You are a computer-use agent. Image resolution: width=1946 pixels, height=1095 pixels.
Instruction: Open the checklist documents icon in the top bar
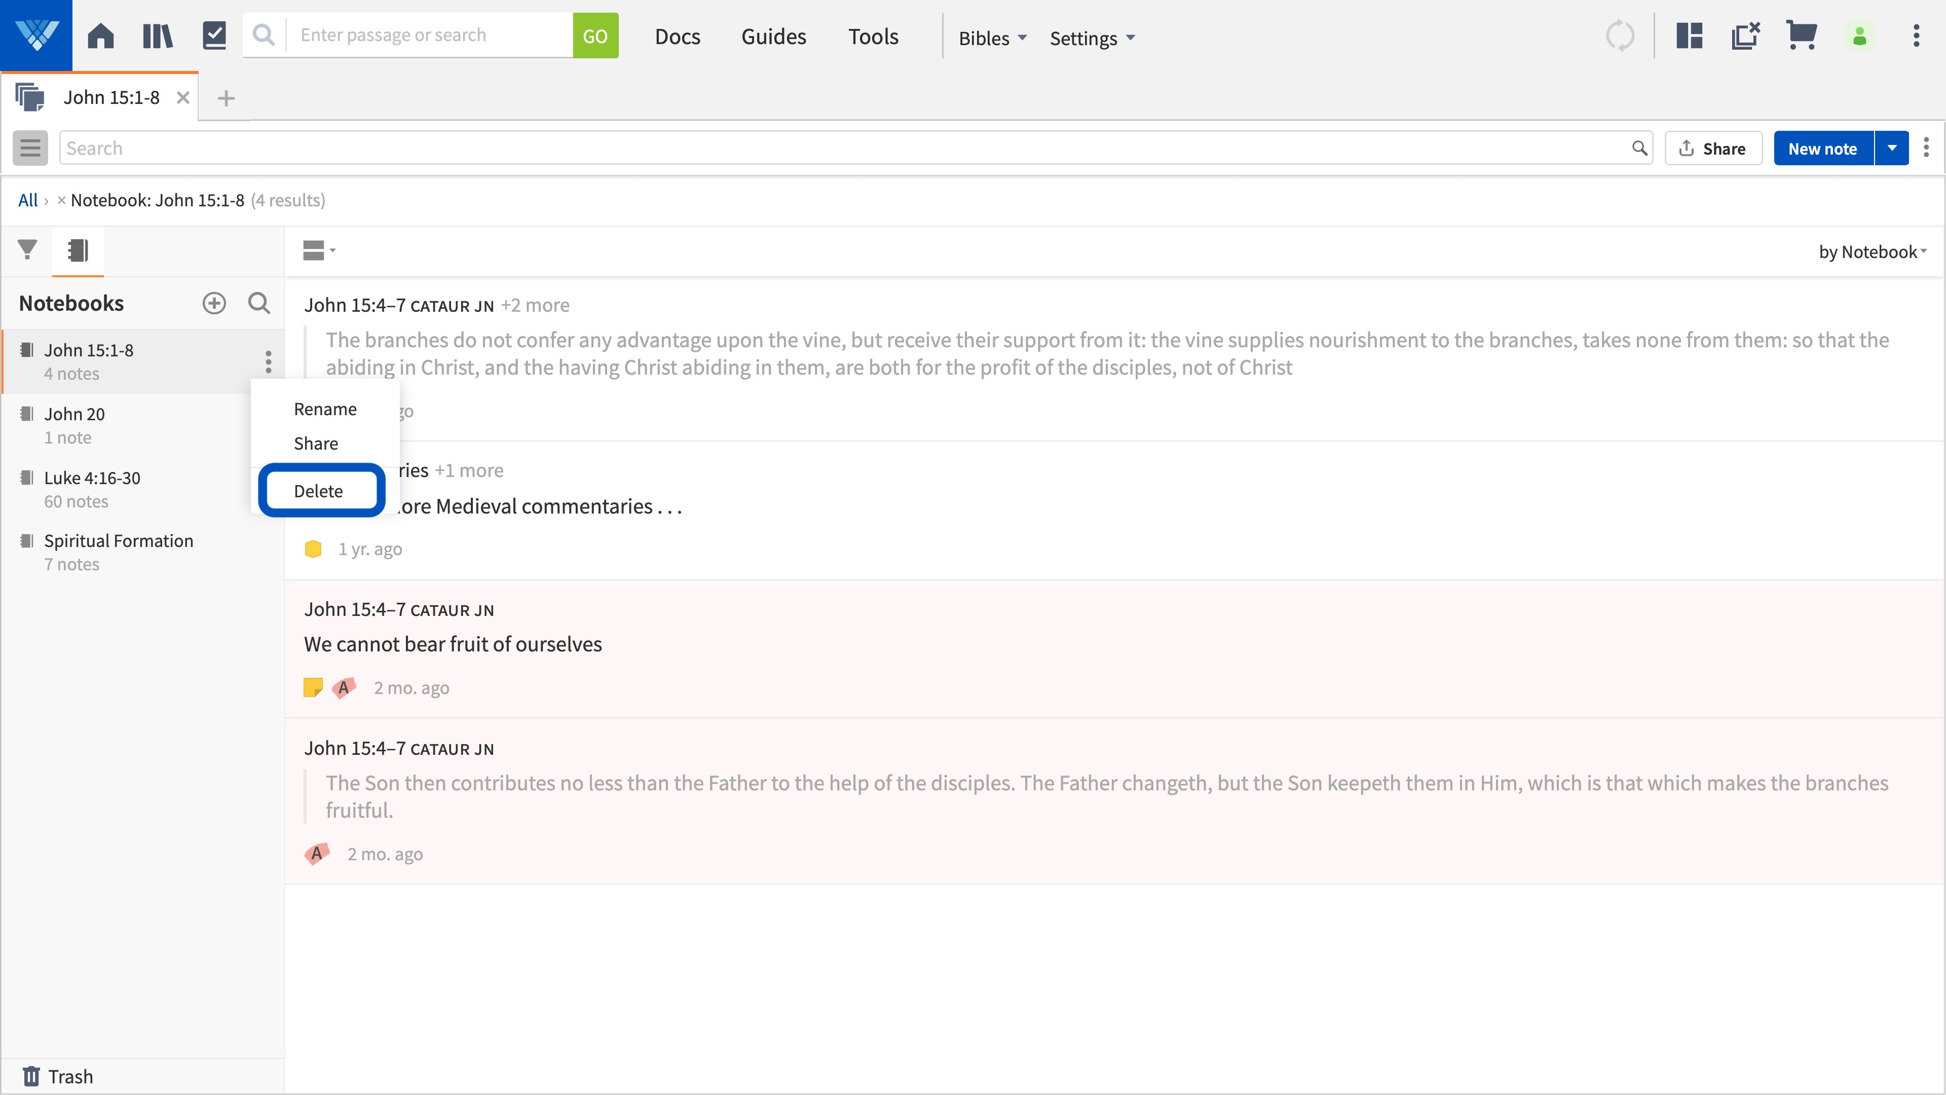pyautogui.click(x=214, y=35)
